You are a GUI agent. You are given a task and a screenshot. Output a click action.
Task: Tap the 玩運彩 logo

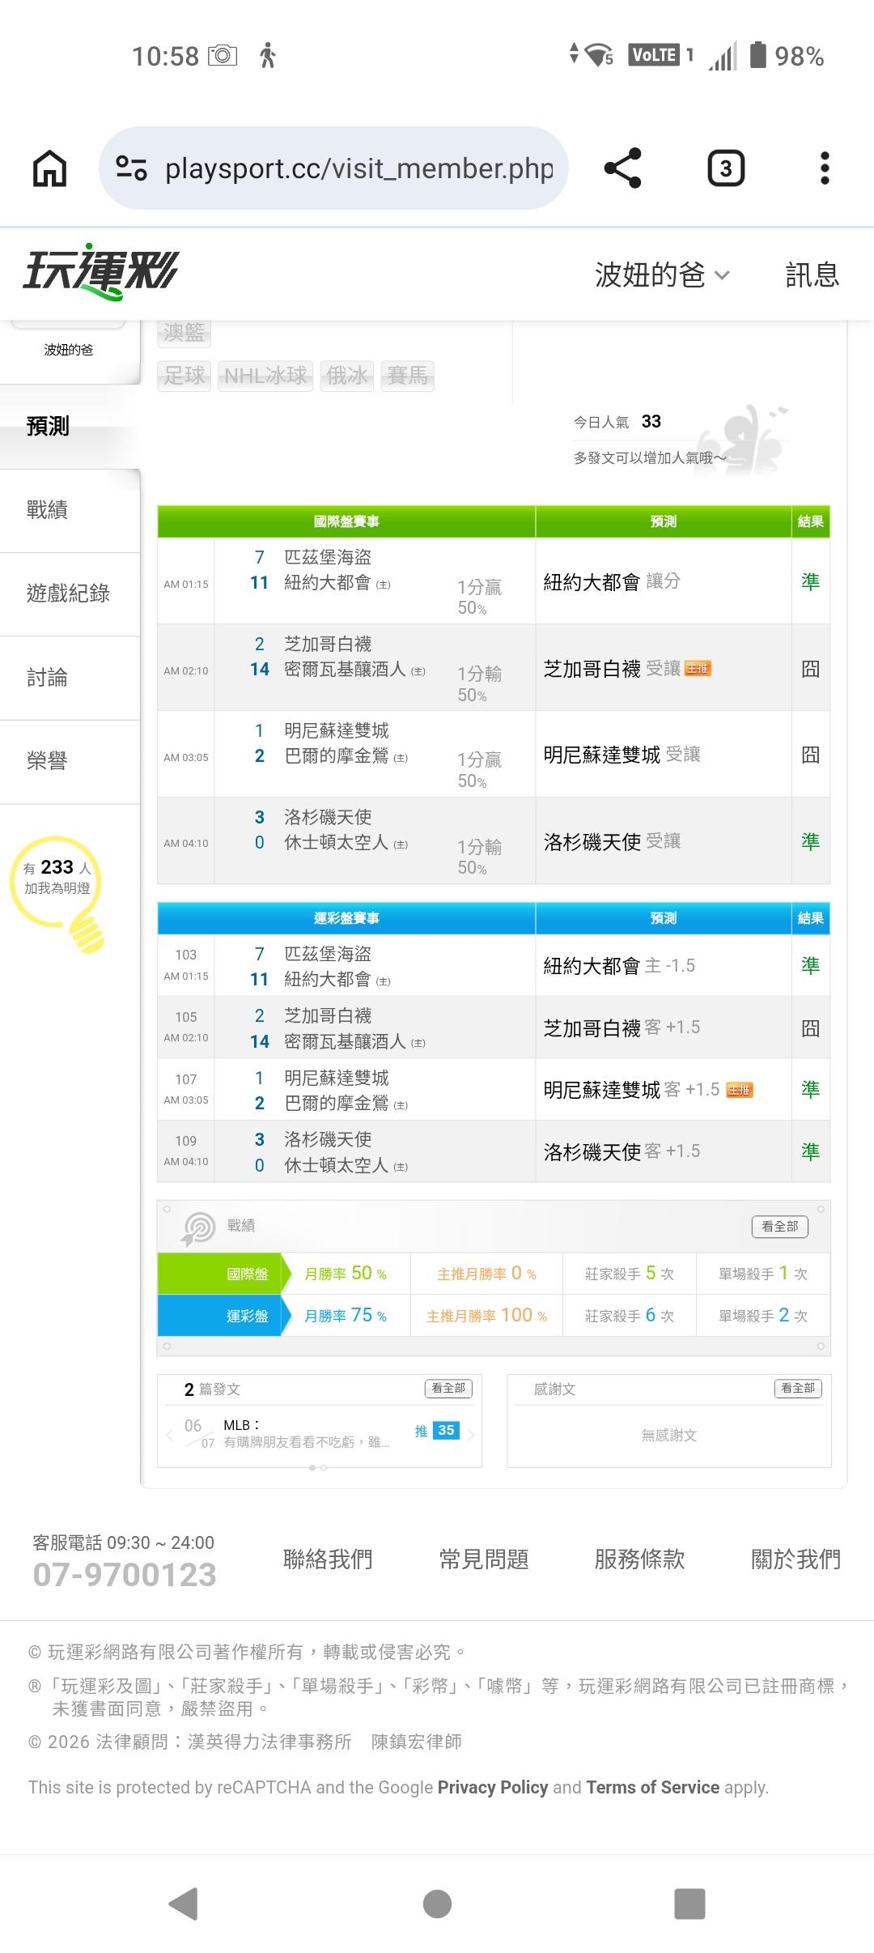click(100, 271)
